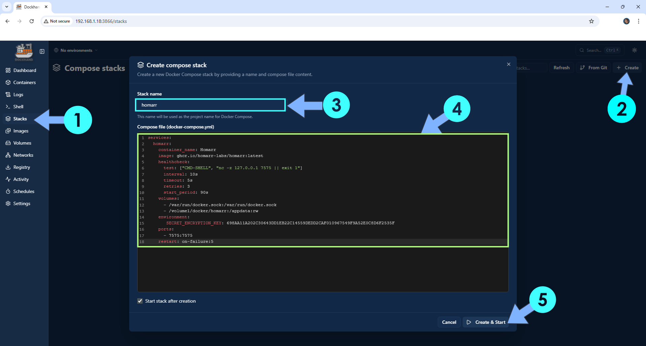646x346 pixels.
Task: Toggle the theme with the sun icon
Action: pos(634,50)
